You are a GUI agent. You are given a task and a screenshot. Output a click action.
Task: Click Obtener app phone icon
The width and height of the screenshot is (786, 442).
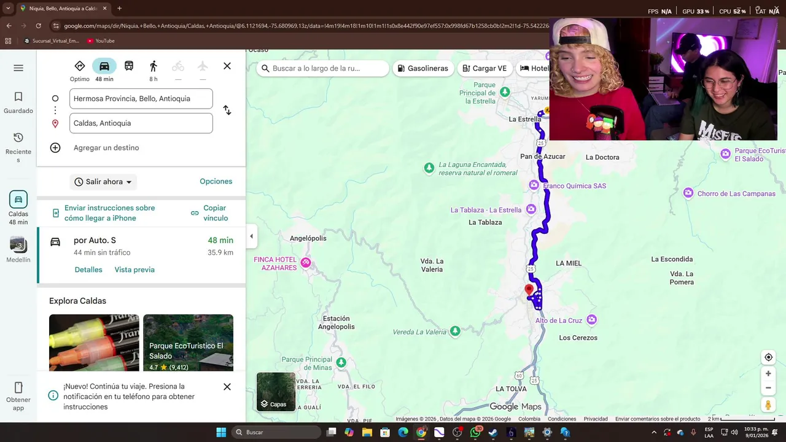tap(18, 388)
